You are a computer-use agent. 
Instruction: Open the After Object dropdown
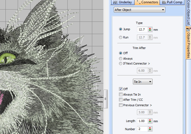(x=139, y=10)
